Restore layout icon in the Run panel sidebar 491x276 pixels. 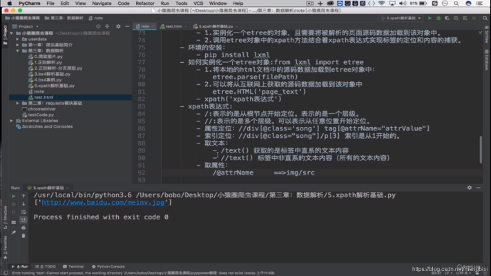point(13,222)
